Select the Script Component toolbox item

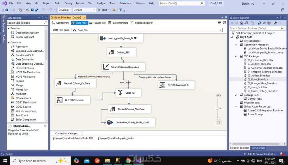[26, 120]
